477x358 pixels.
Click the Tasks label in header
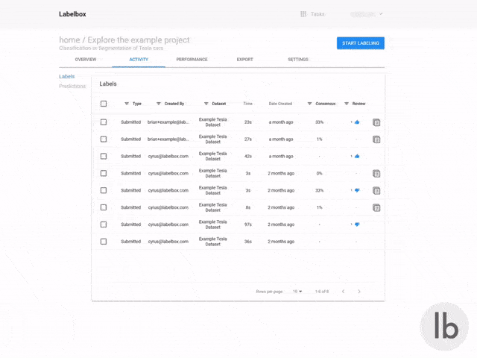coord(318,14)
